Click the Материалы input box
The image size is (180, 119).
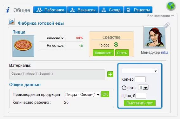click(x=57, y=74)
